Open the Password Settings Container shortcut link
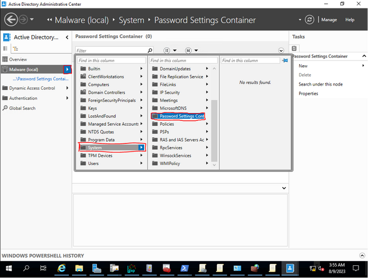The height and width of the screenshot is (278, 368). (40, 79)
